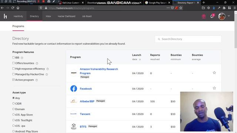The width and height of the screenshot is (237, 133).
Task: Select the iOS: App Store radio
Action: [x=13, y=115]
